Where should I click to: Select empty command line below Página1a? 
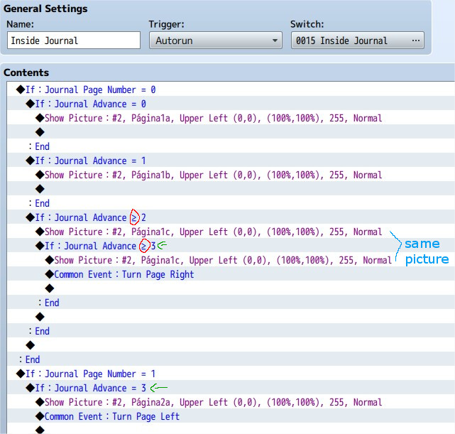pyautogui.click(x=231, y=132)
